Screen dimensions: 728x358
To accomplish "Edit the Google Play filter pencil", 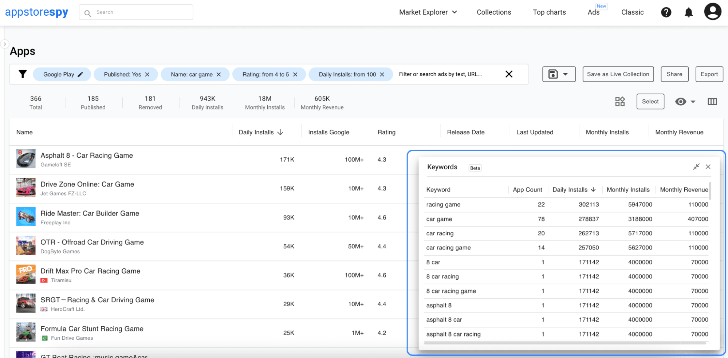I will click(80, 74).
